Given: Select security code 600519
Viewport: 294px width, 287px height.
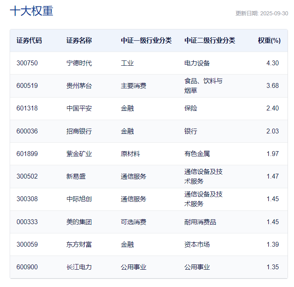Looking at the screenshot, I should (27, 86).
